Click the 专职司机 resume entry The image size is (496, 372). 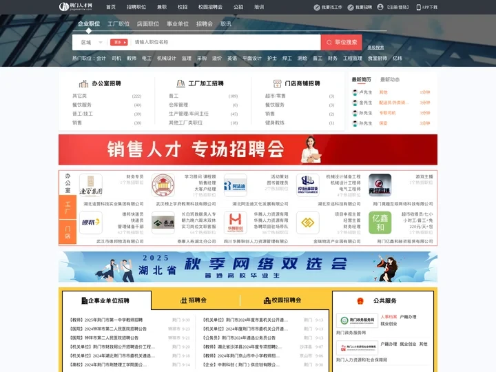(387, 113)
